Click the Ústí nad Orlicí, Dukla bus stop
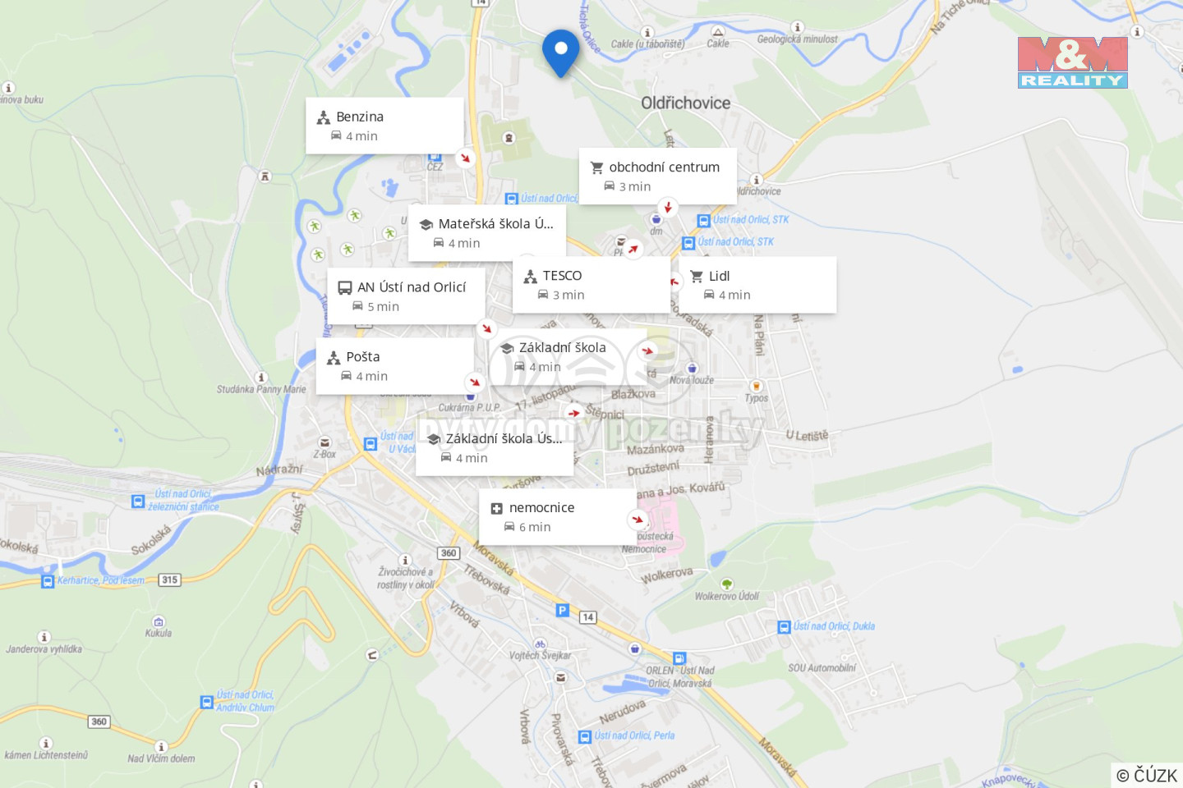Screen dimensions: 1183x788 click(x=784, y=627)
